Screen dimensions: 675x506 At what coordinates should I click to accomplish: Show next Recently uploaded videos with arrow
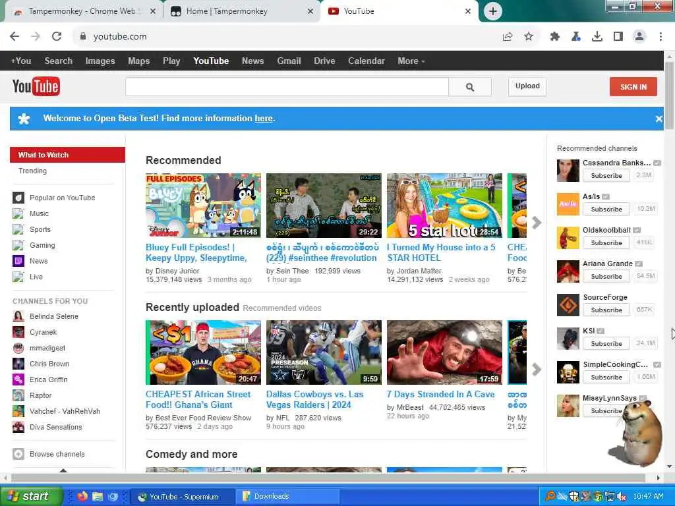(537, 369)
